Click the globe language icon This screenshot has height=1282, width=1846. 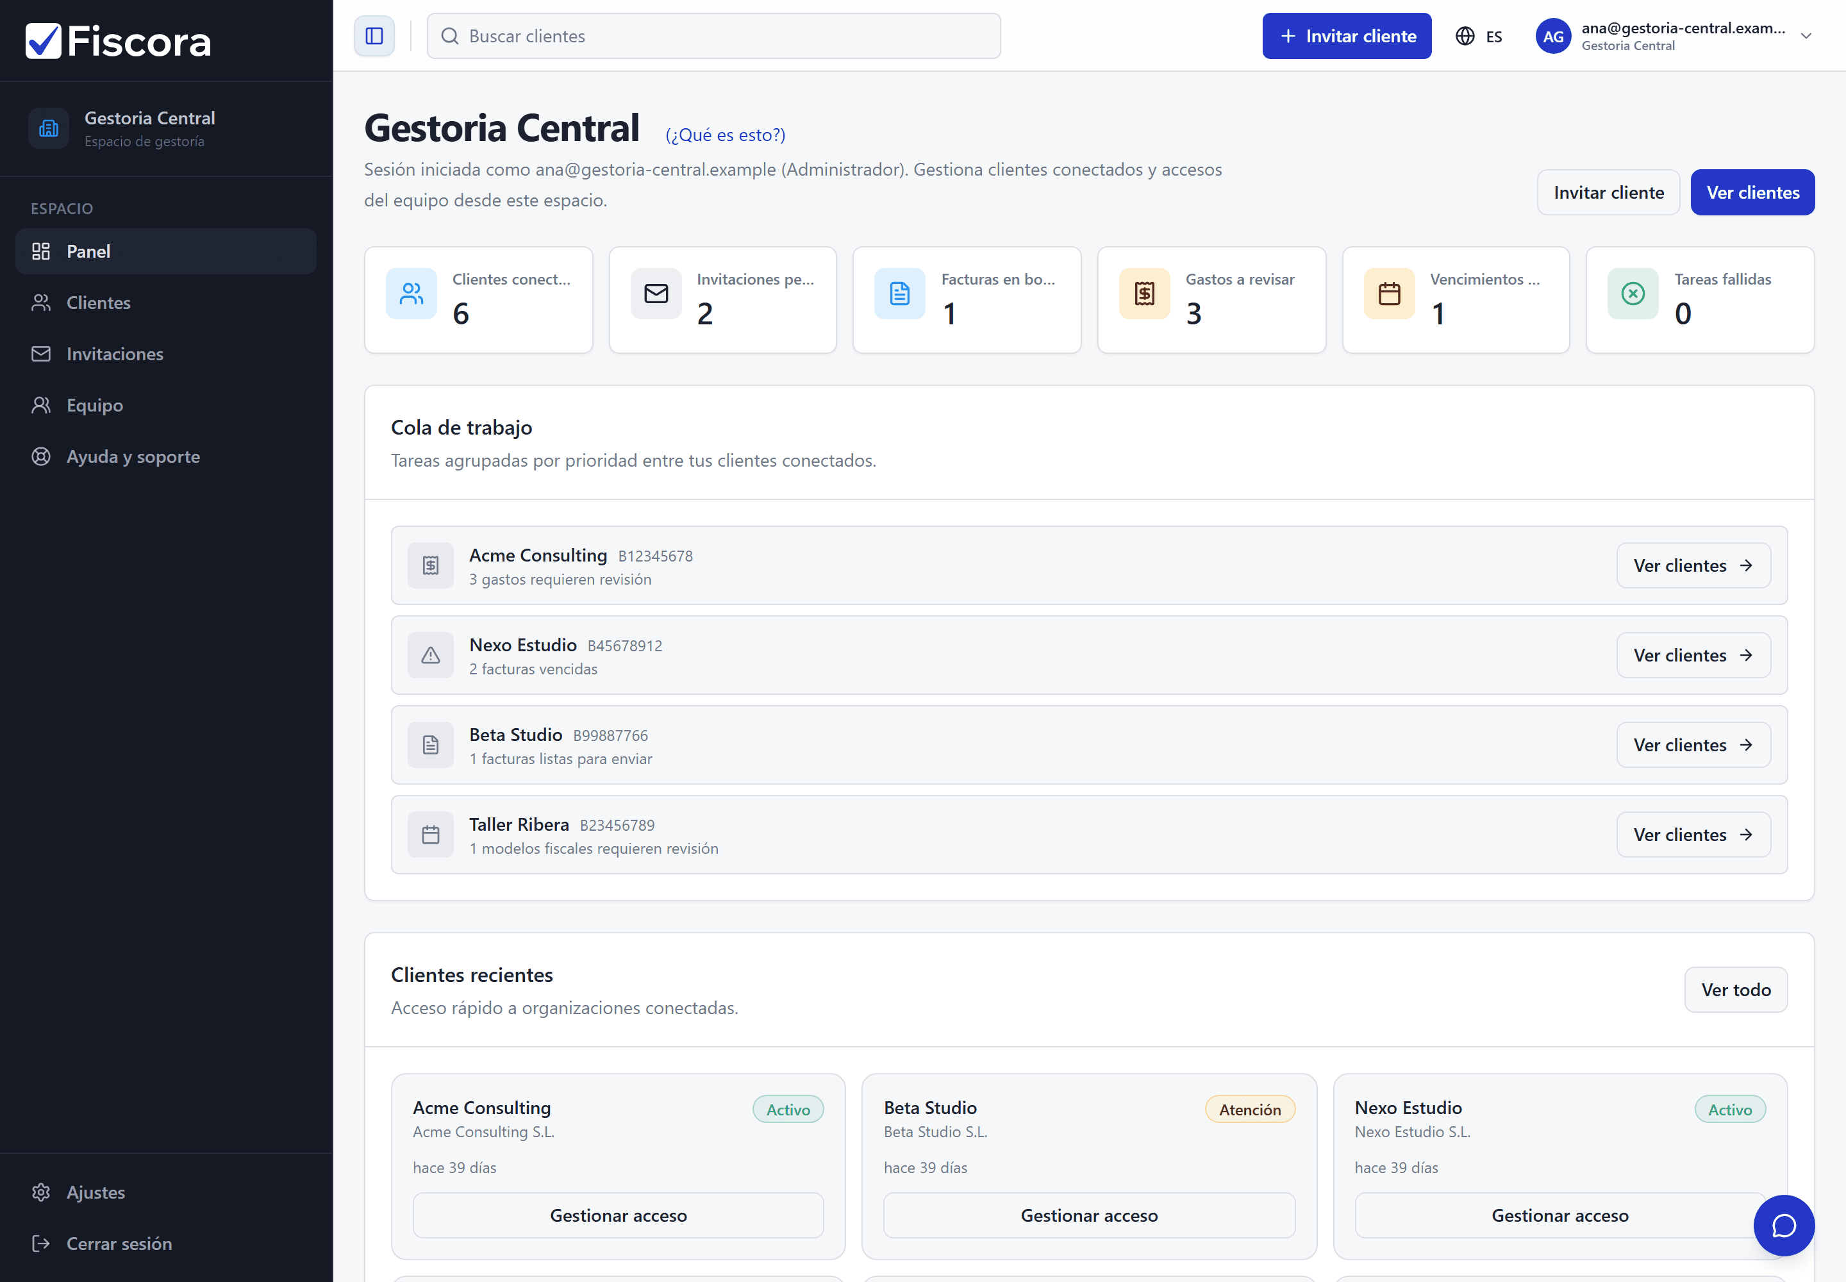(x=1465, y=36)
